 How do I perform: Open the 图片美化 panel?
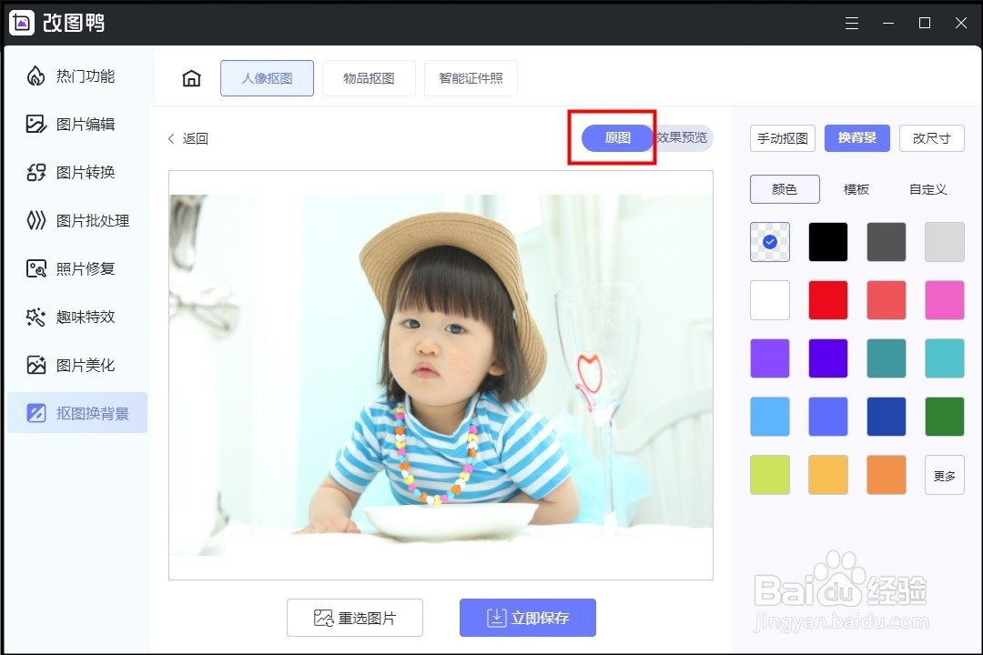coord(77,365)
